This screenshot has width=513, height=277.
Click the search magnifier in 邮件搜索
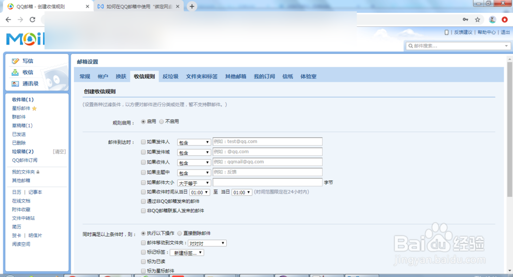[x=410, y=46]
